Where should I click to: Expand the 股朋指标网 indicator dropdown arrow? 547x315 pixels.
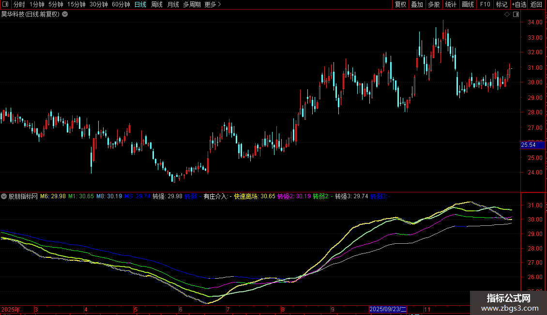tap(4, 196)
